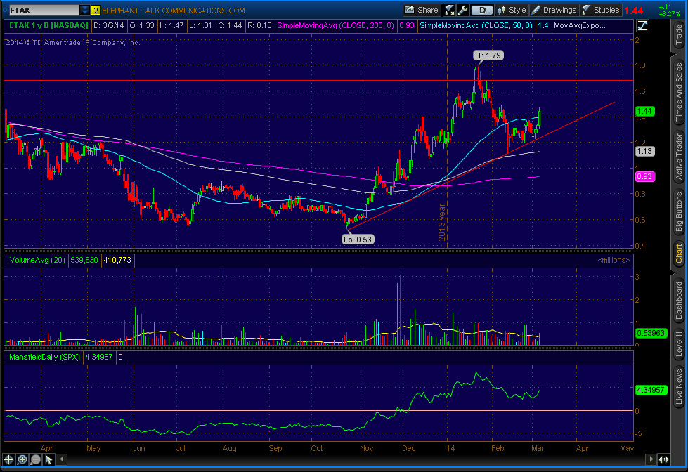Screen dimensions: 688x472
Task: Click the 0.53963 volume axis label
Action: pyautogui.click(x=651, y=333)
